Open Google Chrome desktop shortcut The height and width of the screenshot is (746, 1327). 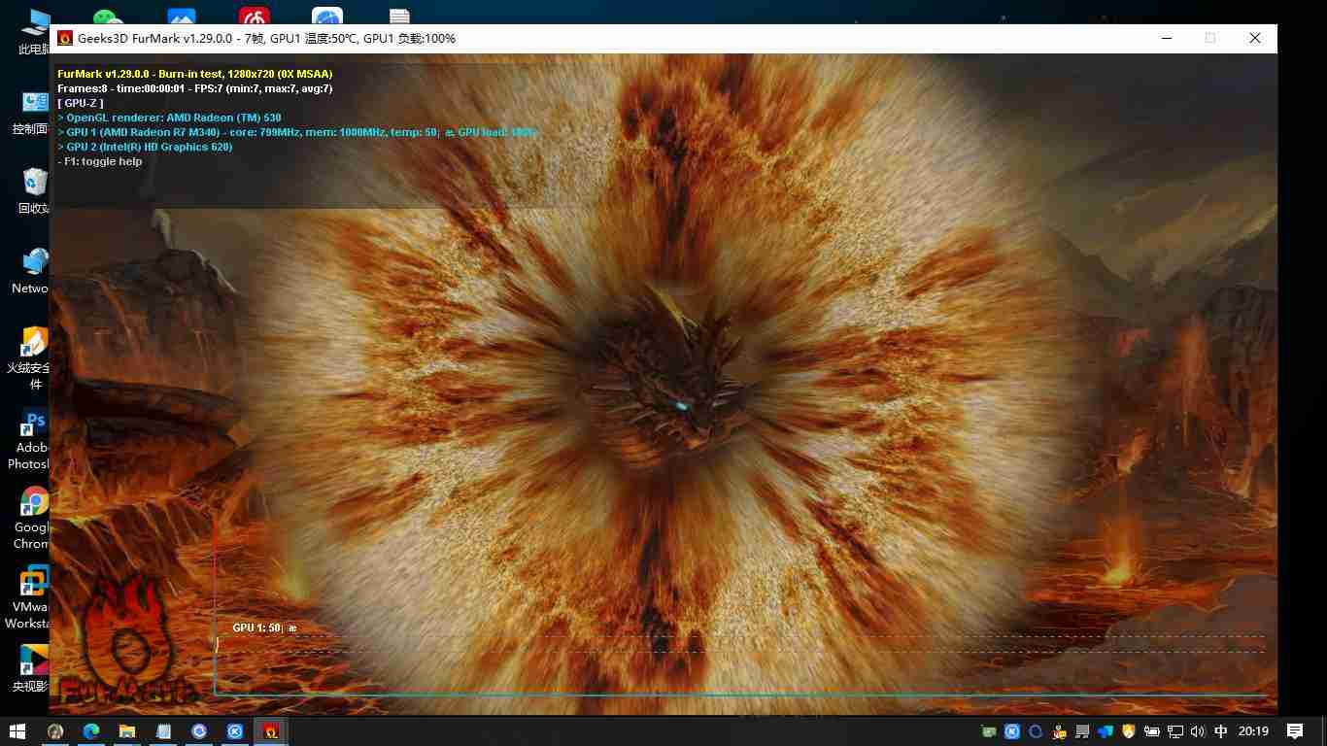pyautogui.click(x=31, y=519)
